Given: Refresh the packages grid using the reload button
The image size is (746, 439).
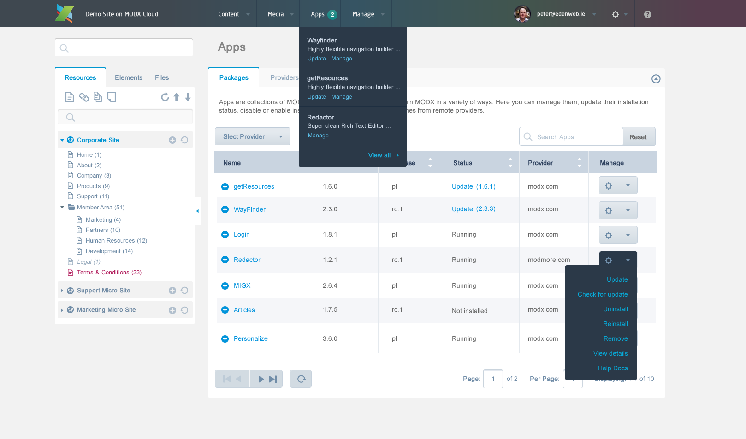Looking at the screenshot, I should pyautogui.click(x=301, y=379).
